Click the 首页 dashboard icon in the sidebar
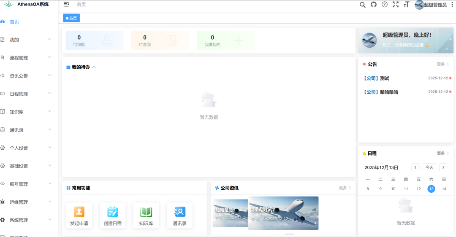Image resolution: width=456 pixels, height=237 pixels. click(3, 22)
